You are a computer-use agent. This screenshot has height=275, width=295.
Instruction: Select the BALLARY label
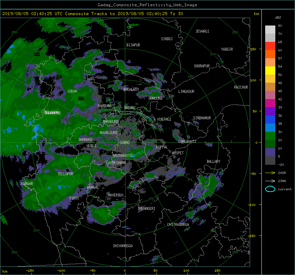point(213,162)
